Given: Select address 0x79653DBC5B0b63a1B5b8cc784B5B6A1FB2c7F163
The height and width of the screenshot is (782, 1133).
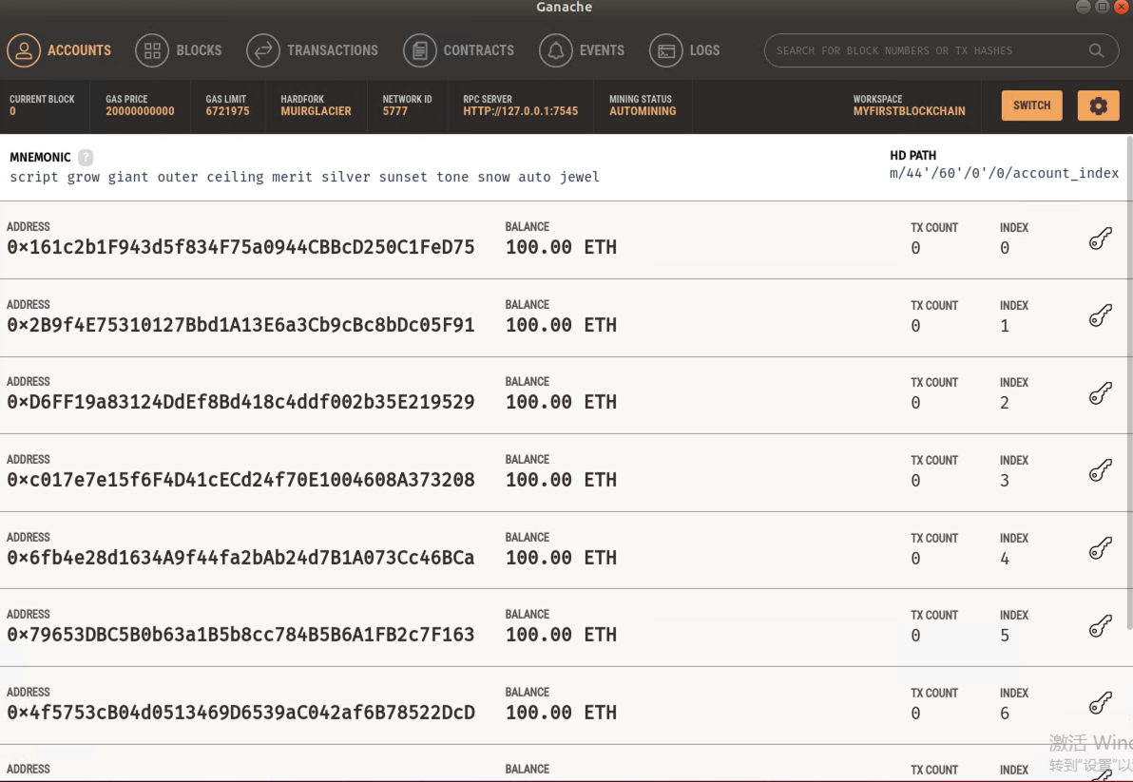Looking at the screenshot, I should tap(240, 635).
